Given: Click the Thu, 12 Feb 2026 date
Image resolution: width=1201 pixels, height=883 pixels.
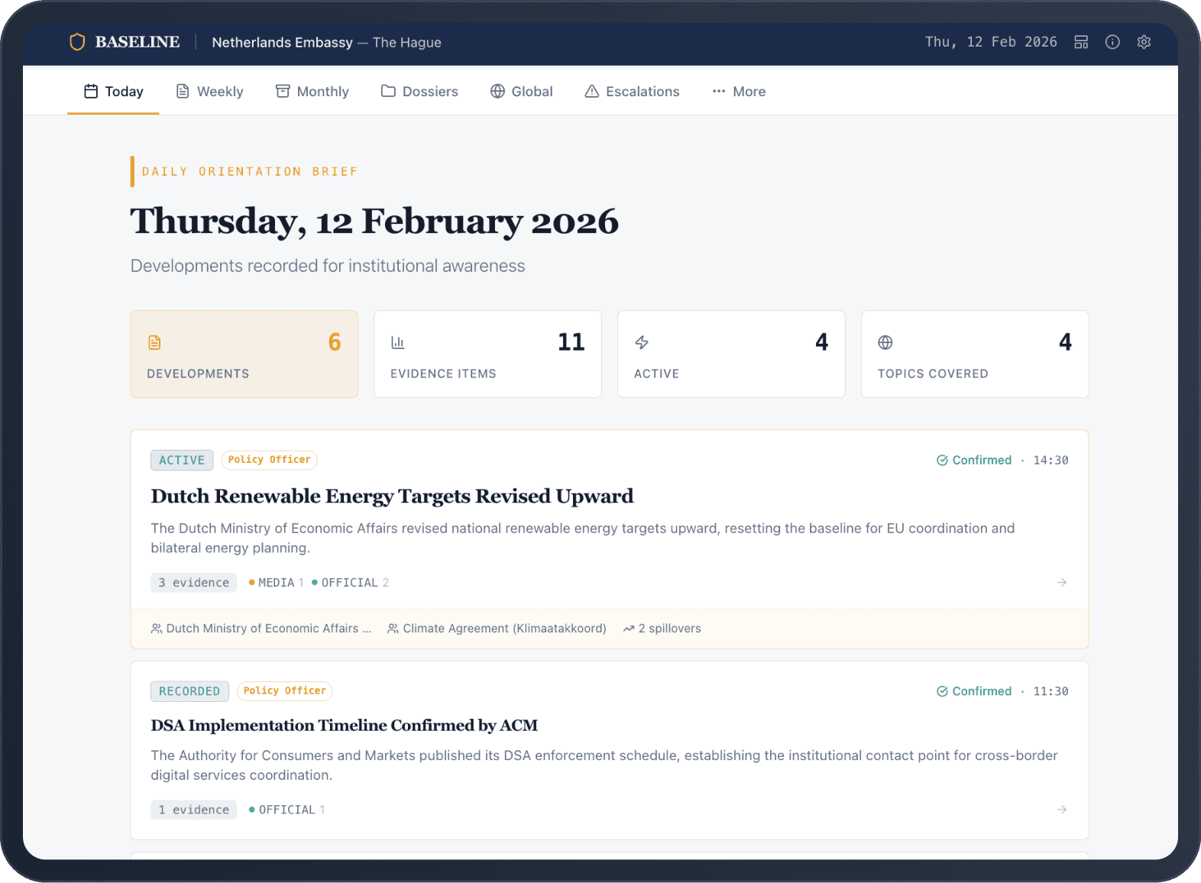Looking at the screenshot, I should [991, 42].
